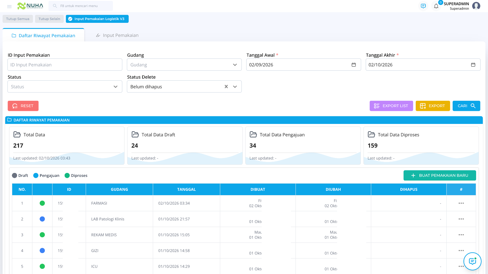488x274 pixels.
Task: Click the NUHA logo
Action: coord(30,6)
